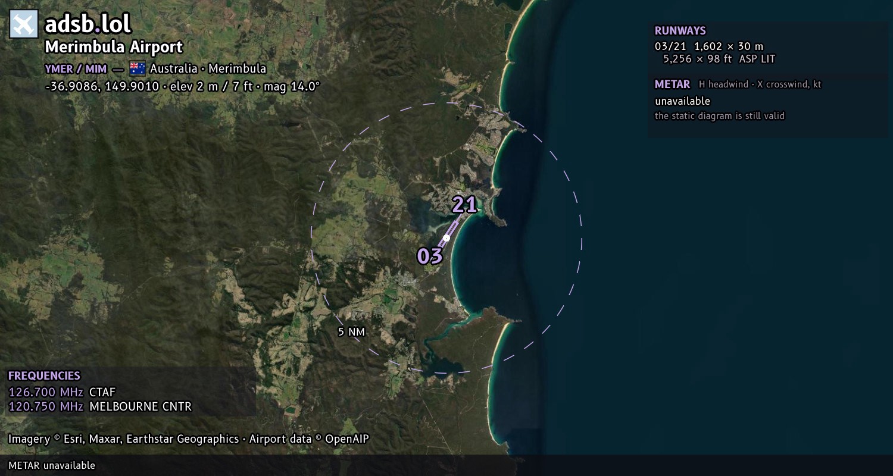Select the "120.750 MHz" frequency value
The width and height of the screenshot is (893, 476).
[x=46, y=407]
